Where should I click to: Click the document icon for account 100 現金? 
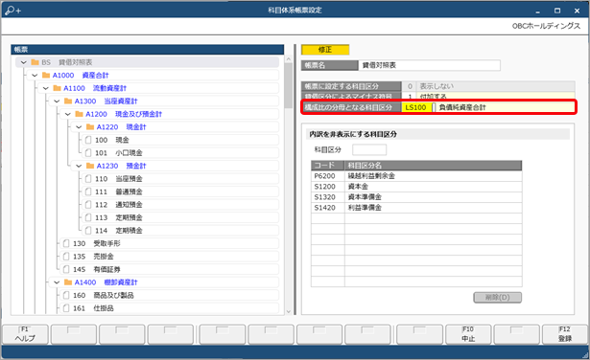tap(88, 140)
